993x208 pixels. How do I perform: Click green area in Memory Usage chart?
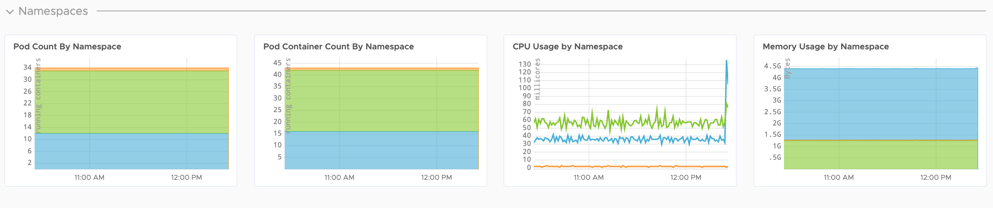[x=881, y=155]
